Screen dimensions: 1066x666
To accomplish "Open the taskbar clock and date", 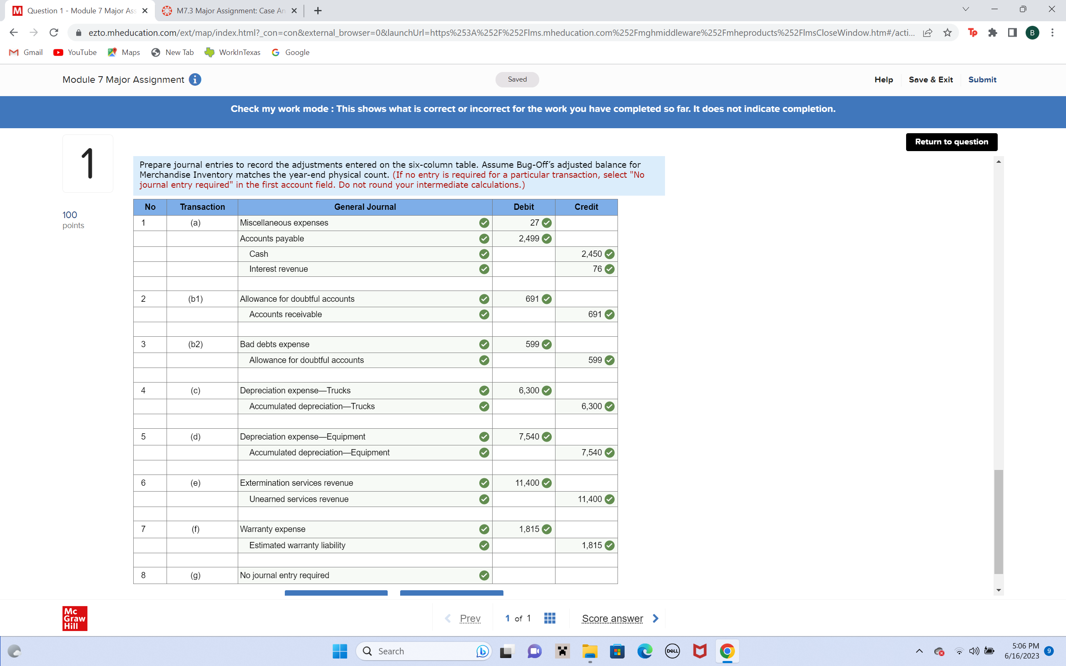I will [1021, 651].
